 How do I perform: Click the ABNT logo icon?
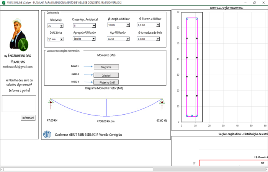(x=47, y=134)
